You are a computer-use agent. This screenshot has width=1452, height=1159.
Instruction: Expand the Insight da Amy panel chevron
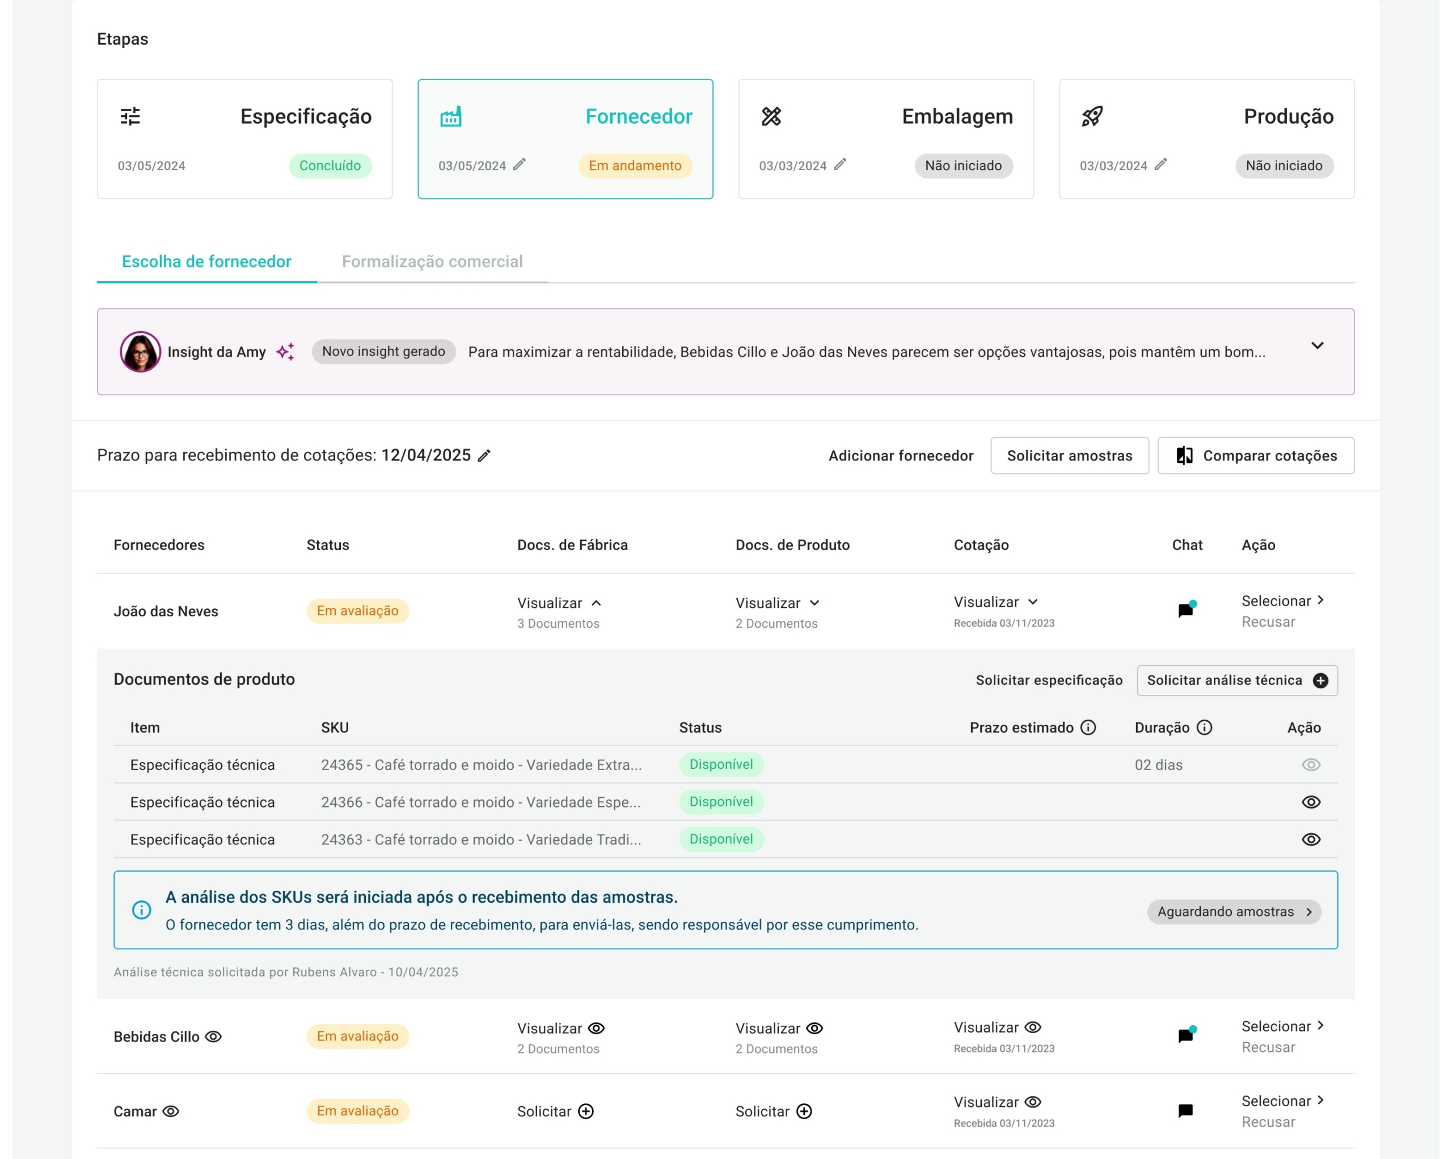(1318, 345)
